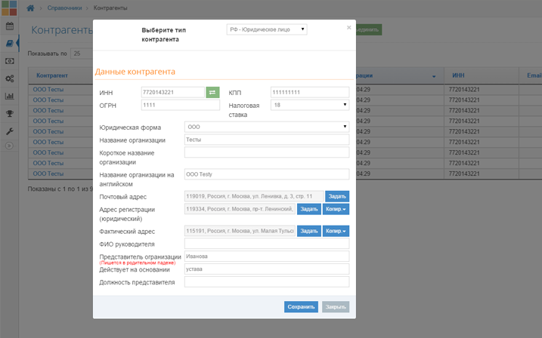Screen dimensions: 542x338
Task: Close the dialog with the X button
Action: point(348,28)
